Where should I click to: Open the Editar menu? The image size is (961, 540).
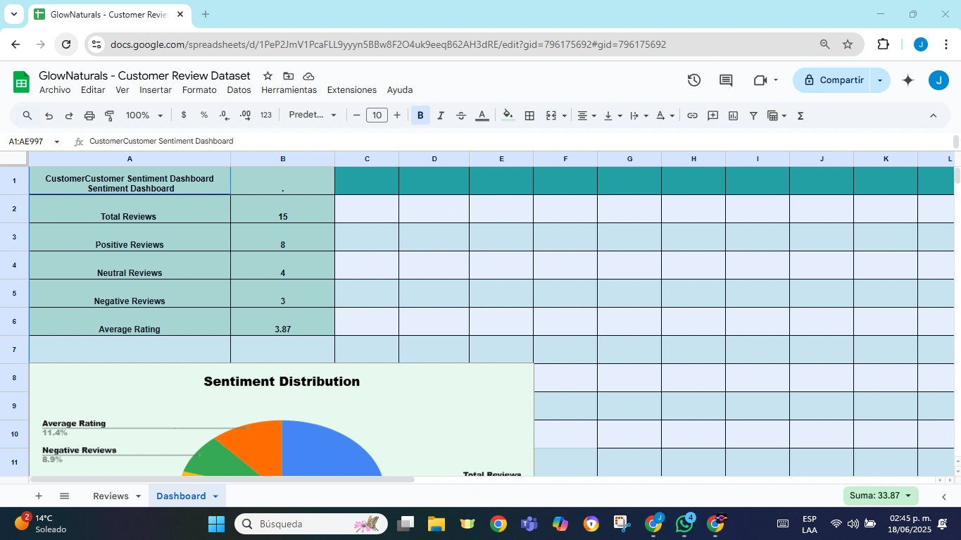(93, 90)
